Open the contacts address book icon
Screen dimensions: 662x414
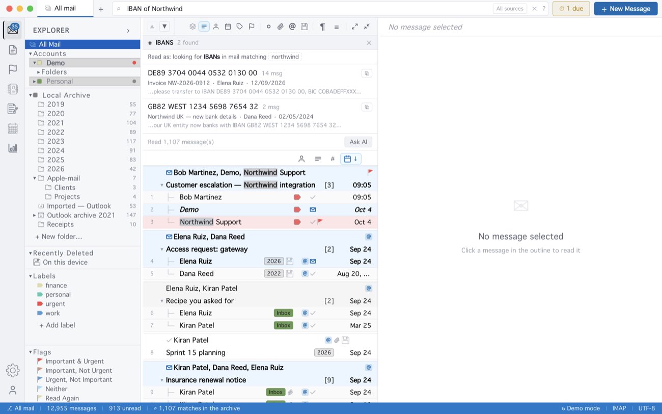13,89
